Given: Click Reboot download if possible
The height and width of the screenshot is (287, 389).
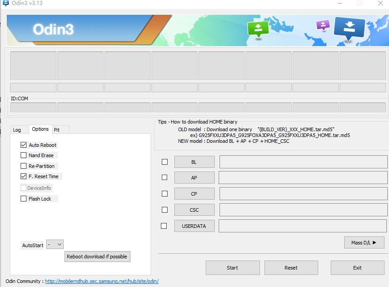Looking at the screenshot, I should point(97,257).
